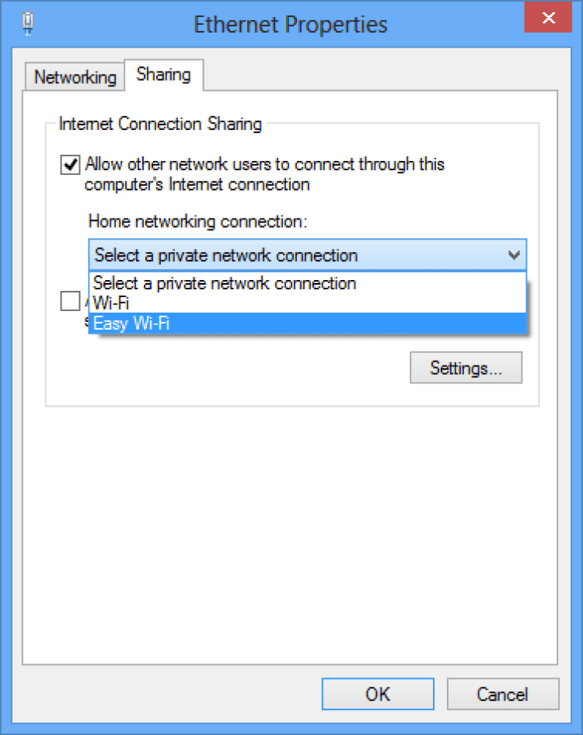This screenshot has height=735, width=583.
Task: Click the Home networking connection combo box field
Action: 295,255
